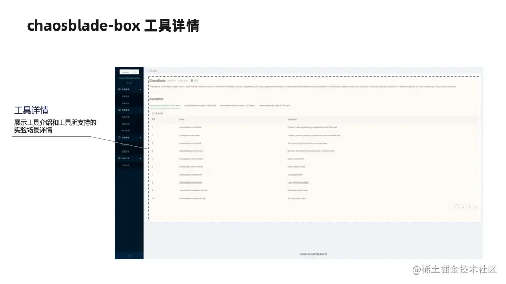Click the name column header

(x=182, y=119)
